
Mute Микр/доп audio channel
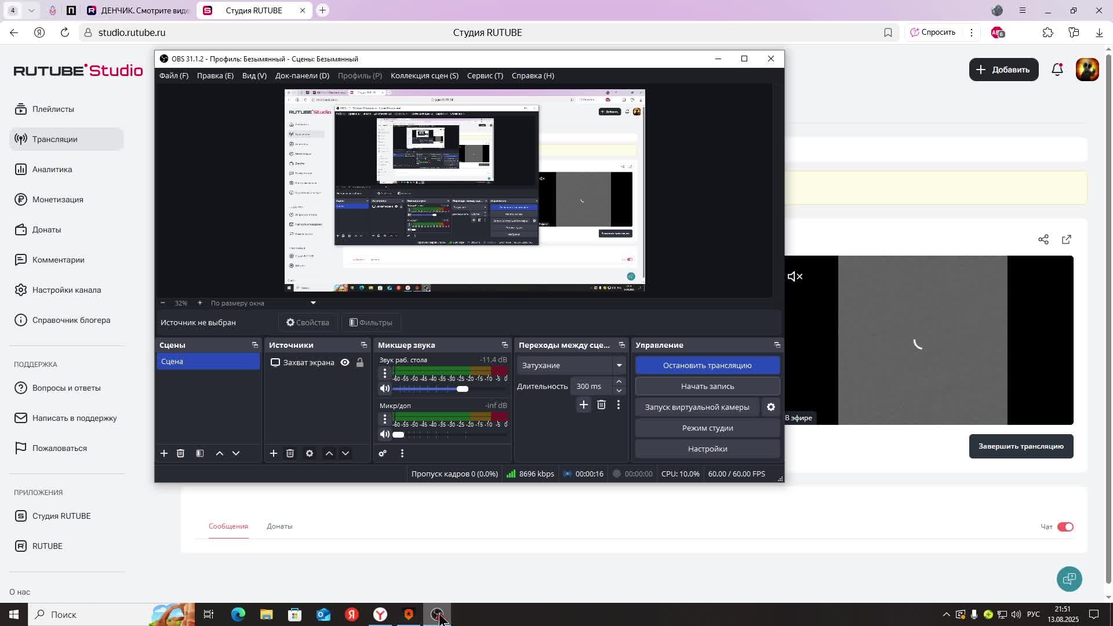385,434
